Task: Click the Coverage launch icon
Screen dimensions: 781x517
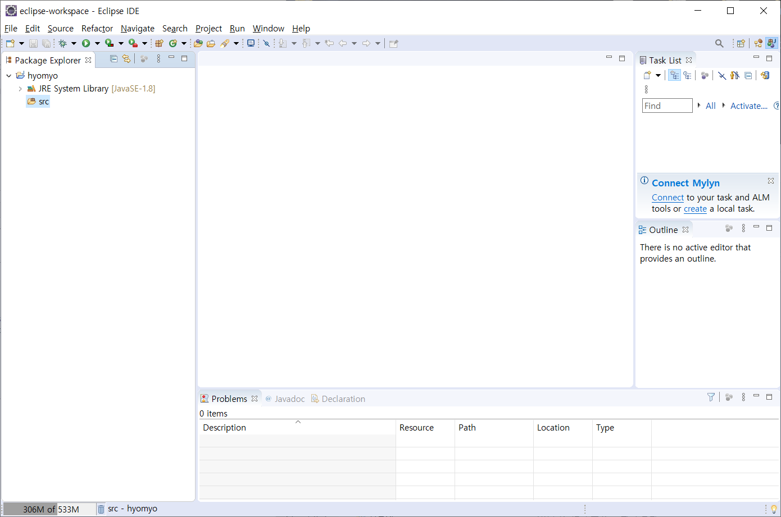Action: (x=110, y=43)
